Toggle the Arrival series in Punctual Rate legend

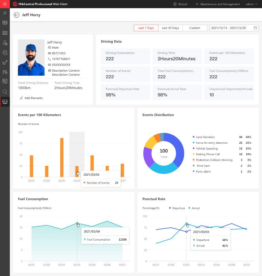pos(194,208)
